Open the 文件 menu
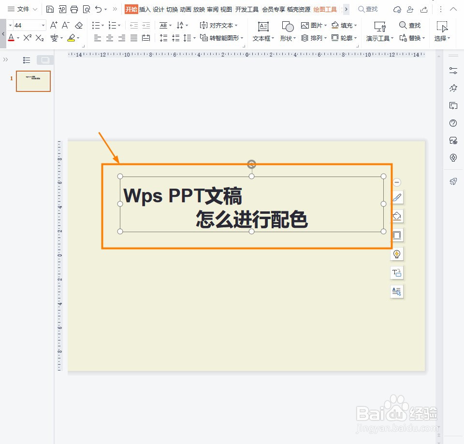Screen dimensions: 464x444 [x=23, y=9]
